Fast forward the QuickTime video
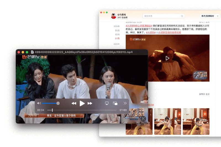 [x=90, y=103]
